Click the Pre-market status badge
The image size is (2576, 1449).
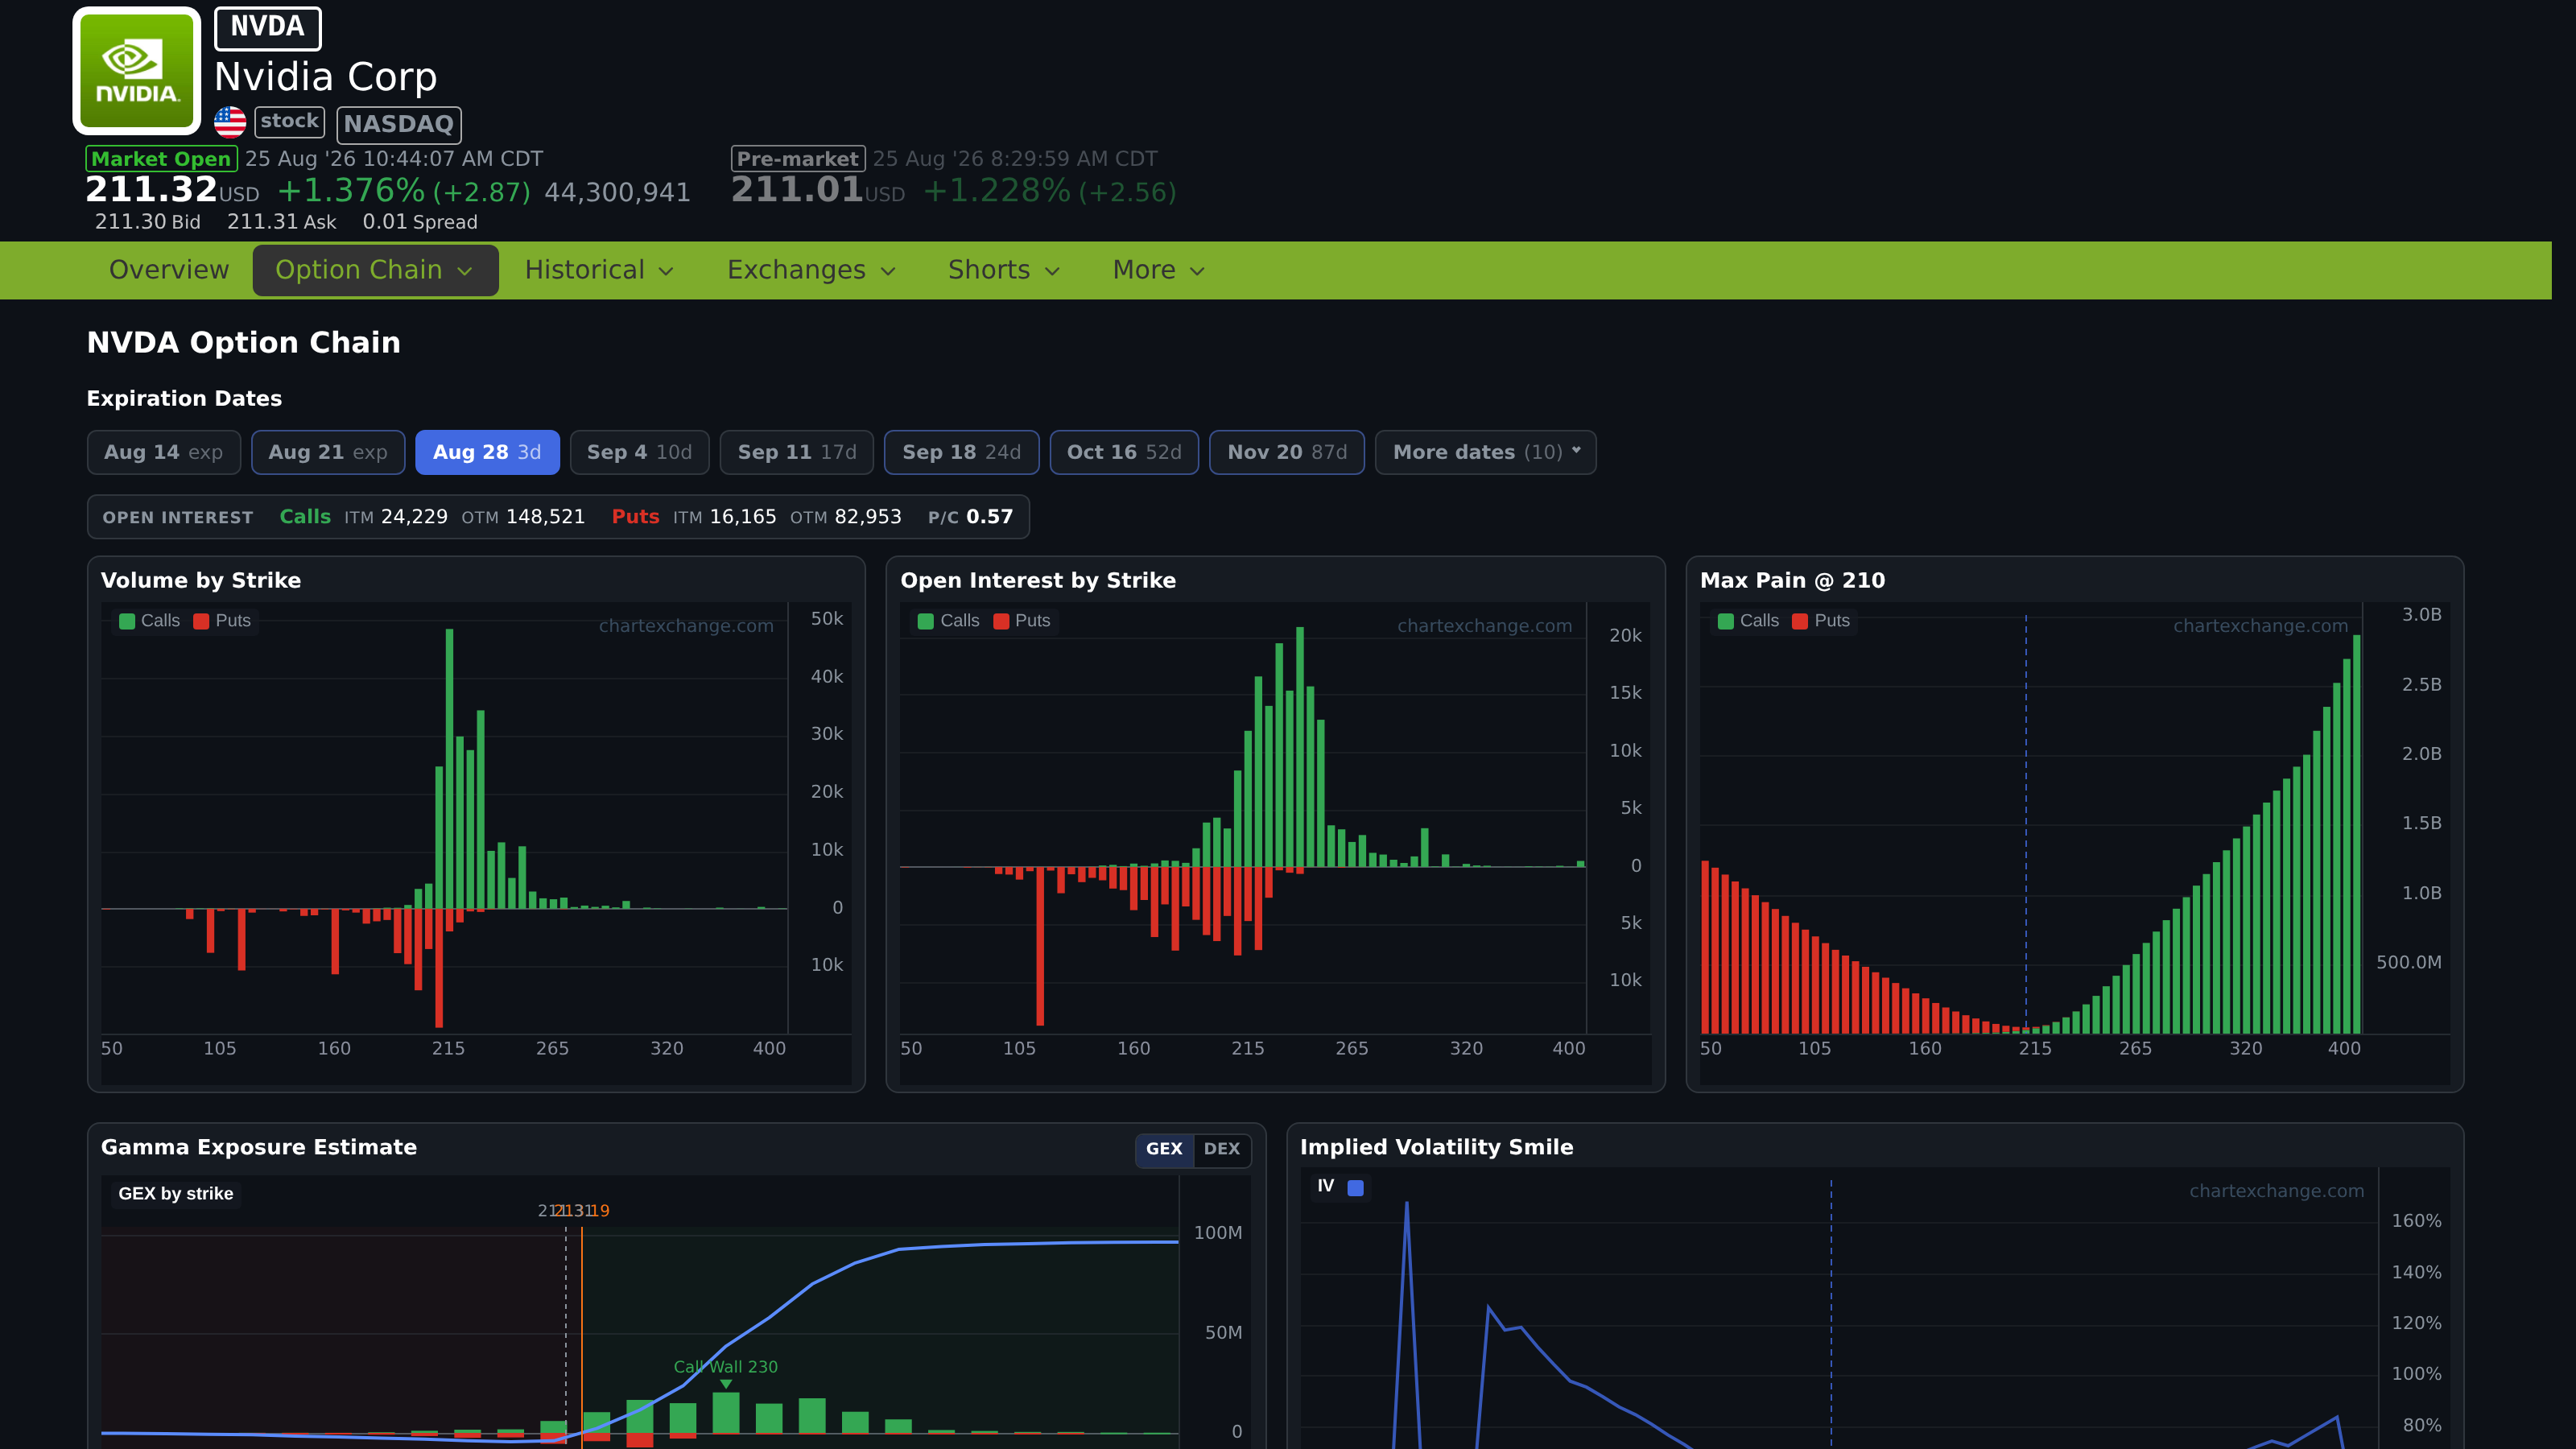tap(798, 159)
